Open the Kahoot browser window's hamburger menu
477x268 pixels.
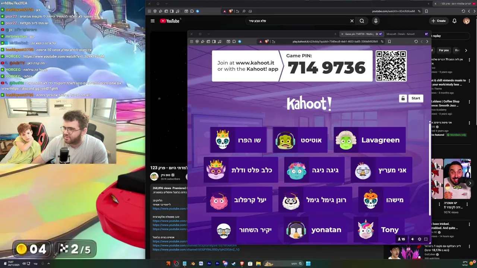pyautogui.click(x=192, y=41)
